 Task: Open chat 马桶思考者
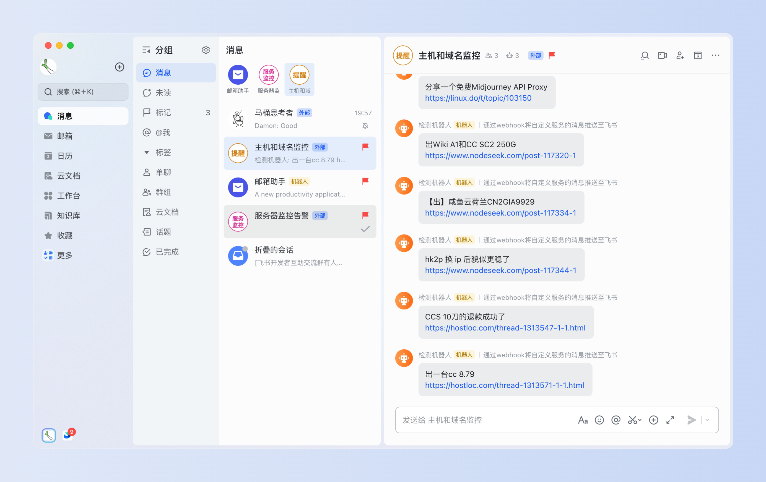(x=300, y=119)
